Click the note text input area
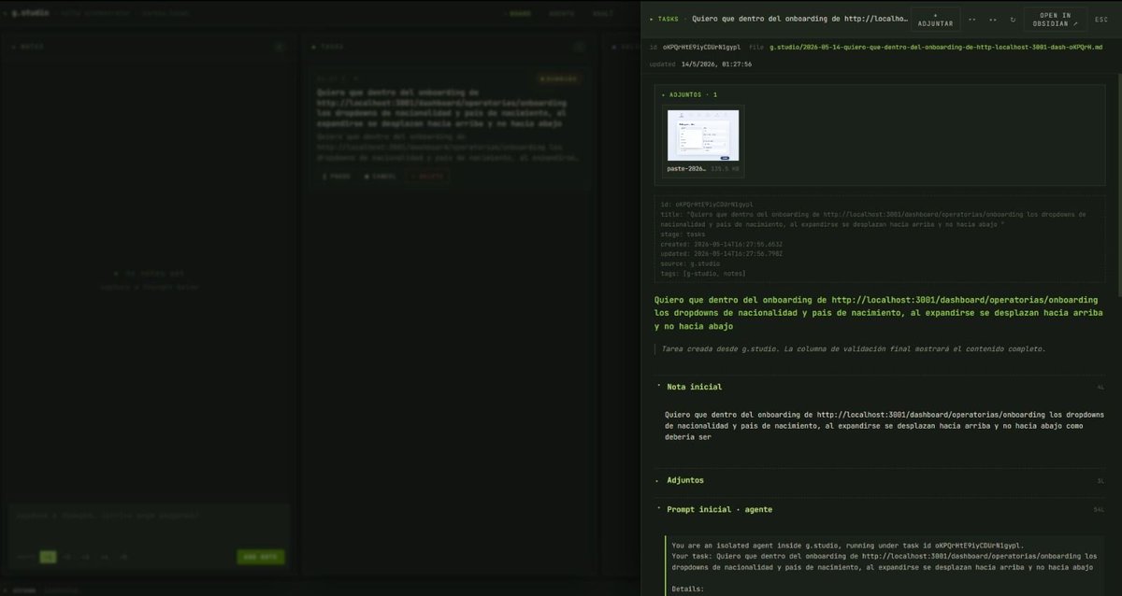This screenshot has height=596, width=1122. pos(150,523)
